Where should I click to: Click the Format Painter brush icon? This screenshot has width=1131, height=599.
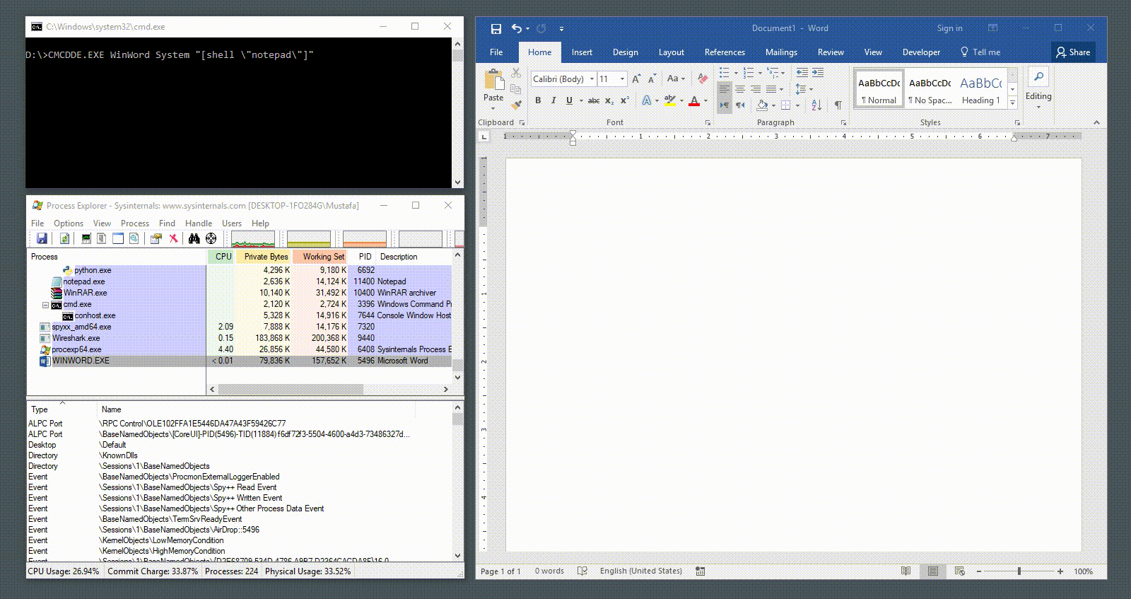click(x=517, y=104)
